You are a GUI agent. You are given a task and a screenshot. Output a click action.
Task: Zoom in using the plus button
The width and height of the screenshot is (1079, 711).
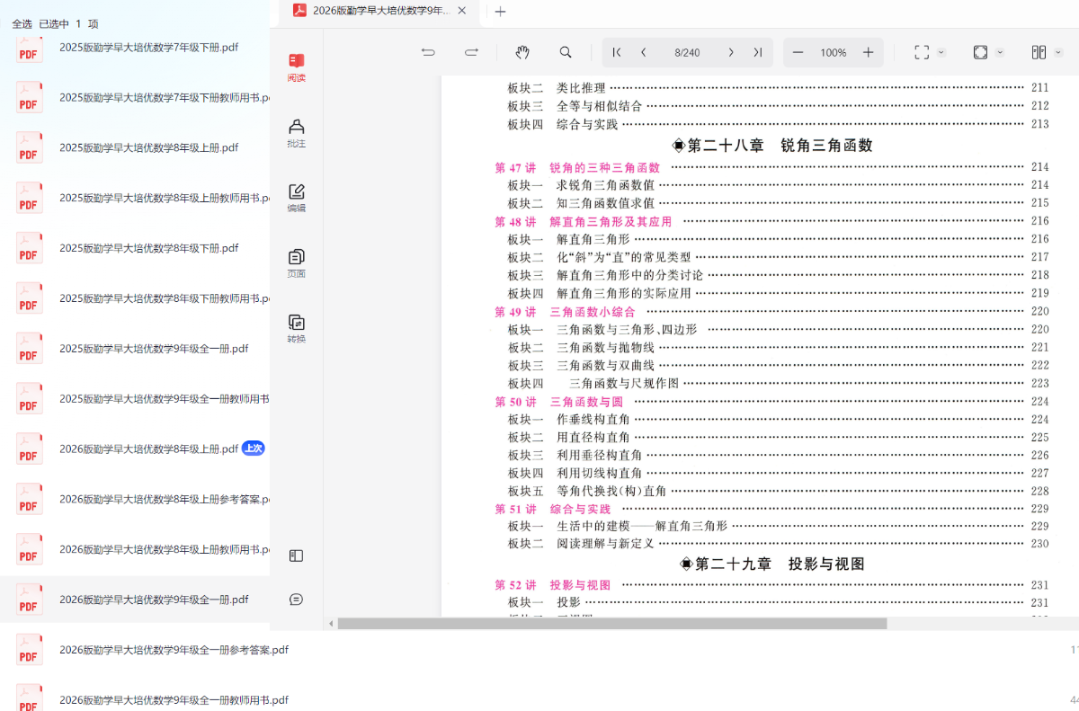point(868,52)
